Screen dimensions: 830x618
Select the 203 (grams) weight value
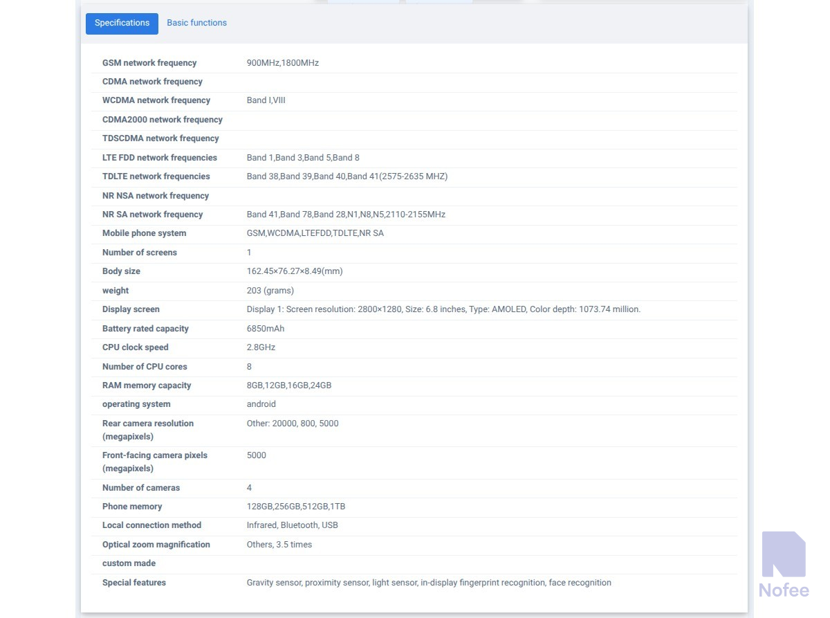pos(270,291)
